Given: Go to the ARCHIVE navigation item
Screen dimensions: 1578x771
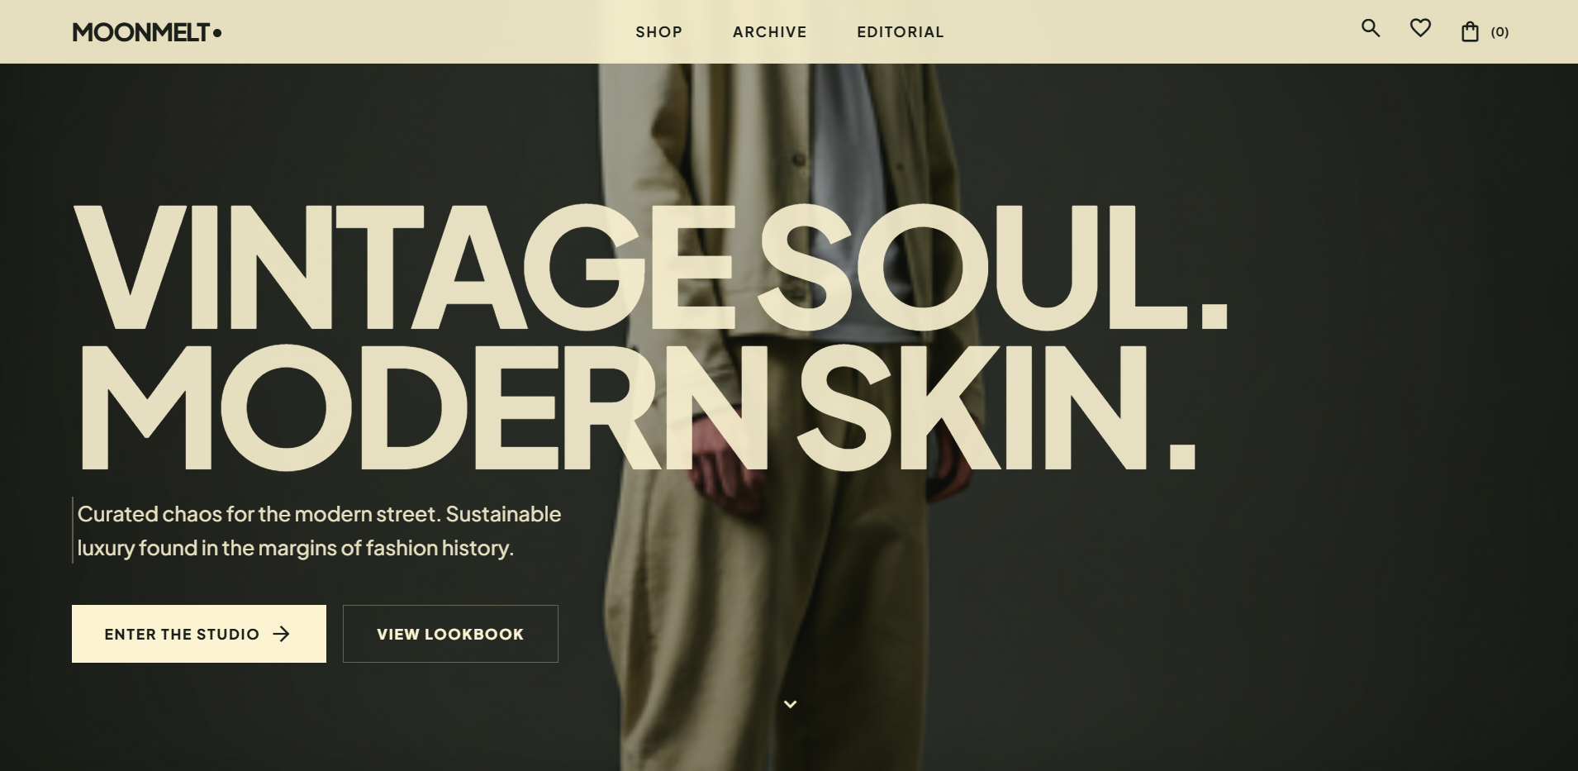Looking at the screenshot, I should click(x=769, y=32).
